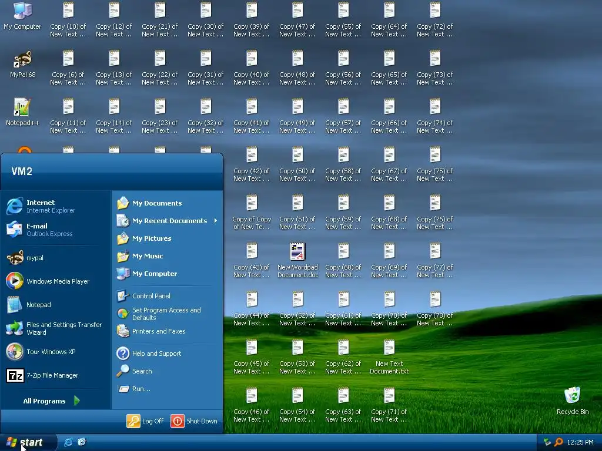
Task: Click the second Quick Launch icon
Action: pos(82,442)
